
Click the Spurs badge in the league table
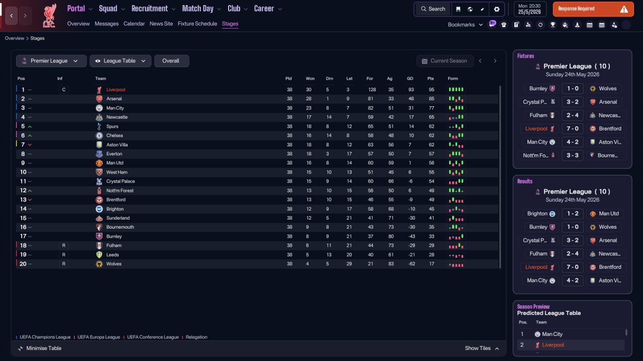pos(99,126)
